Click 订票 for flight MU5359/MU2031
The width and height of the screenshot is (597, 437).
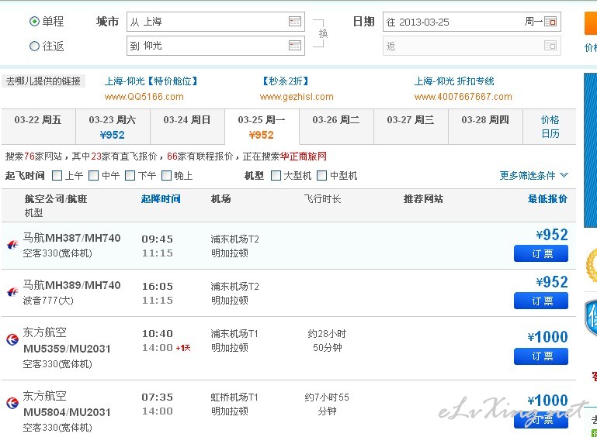pos(541,356)
